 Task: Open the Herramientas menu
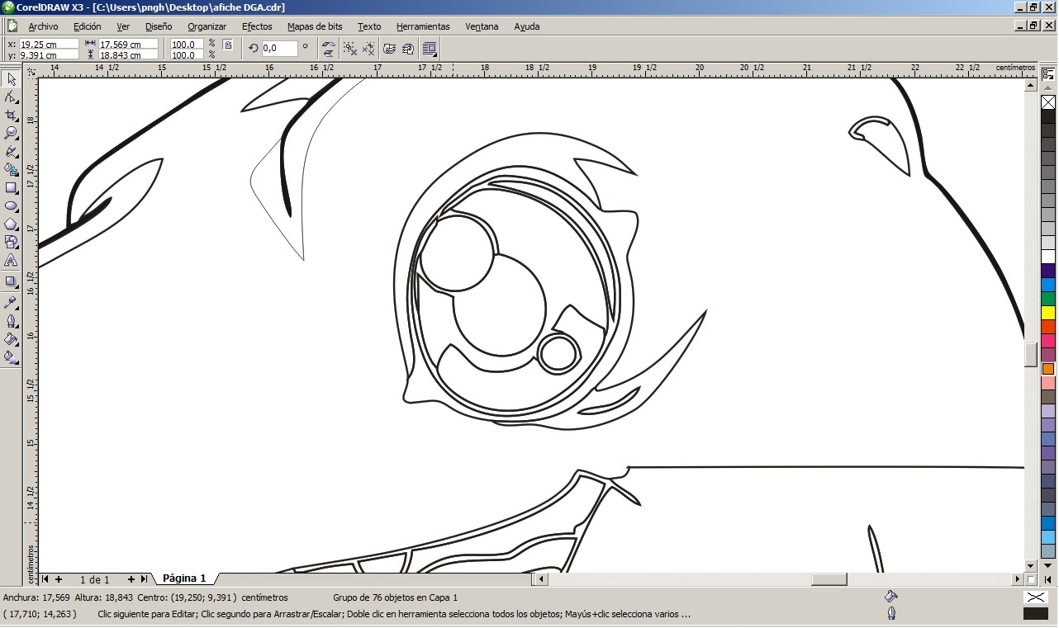[423, 26]
